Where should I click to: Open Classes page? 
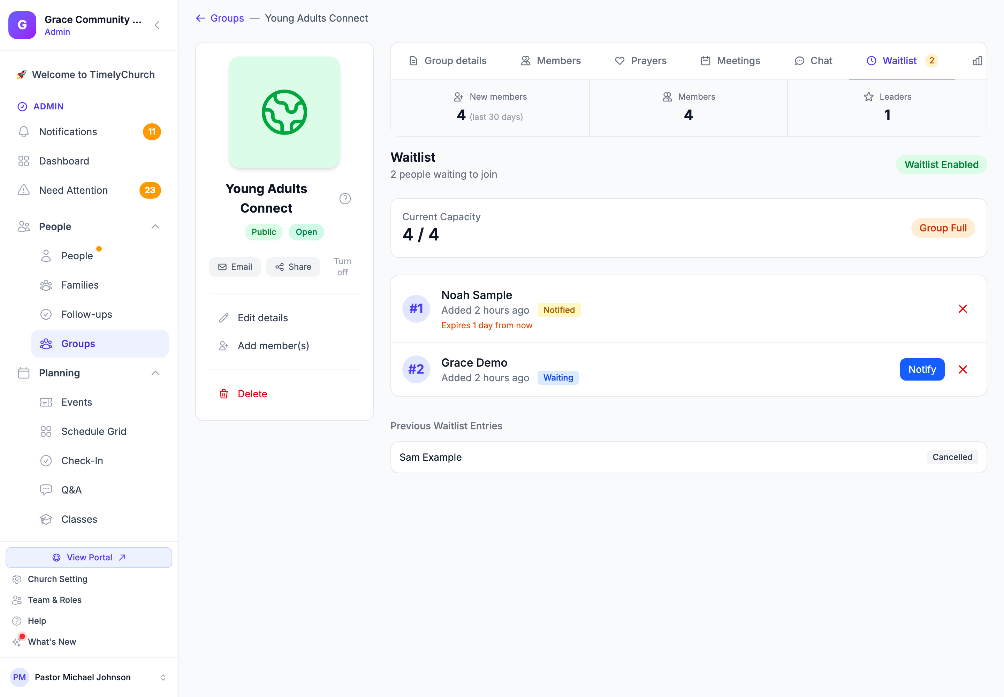[x=100, y=519]
